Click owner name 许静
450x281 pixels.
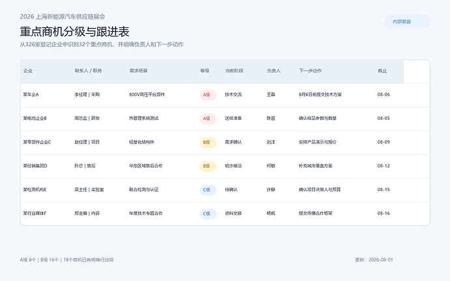click(271, 190)
